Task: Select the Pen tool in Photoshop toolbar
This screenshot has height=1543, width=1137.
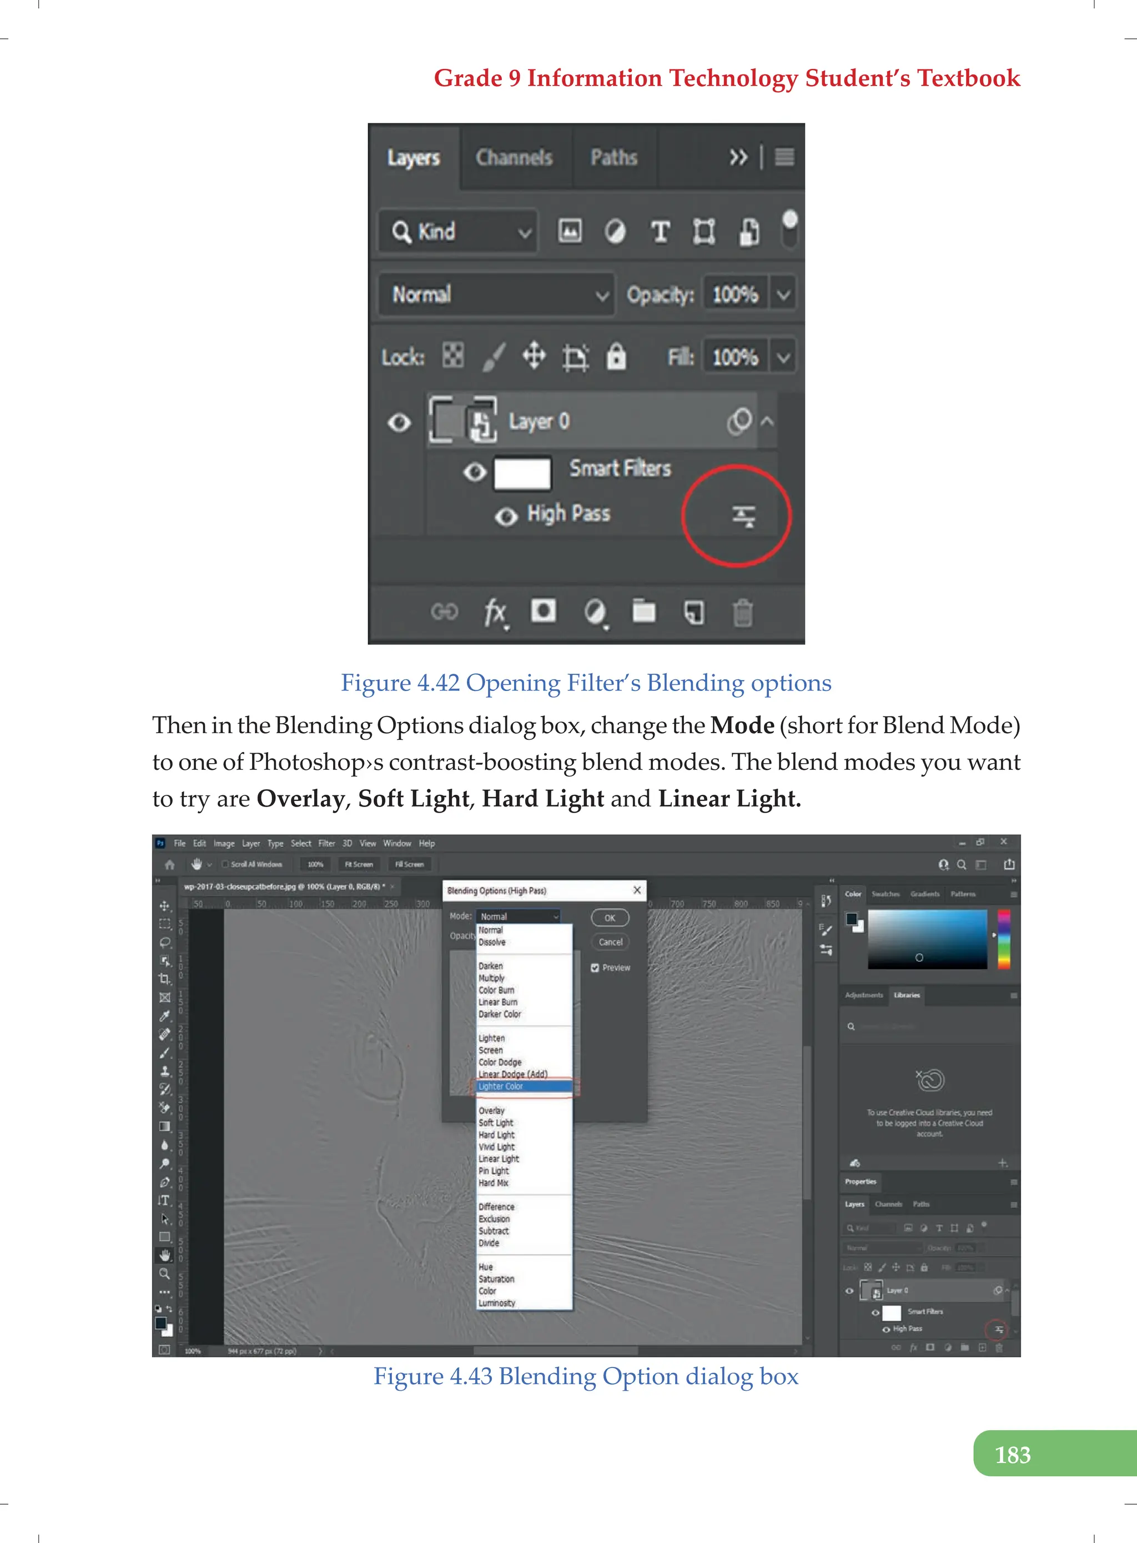Action: [x=164, y=1182]
